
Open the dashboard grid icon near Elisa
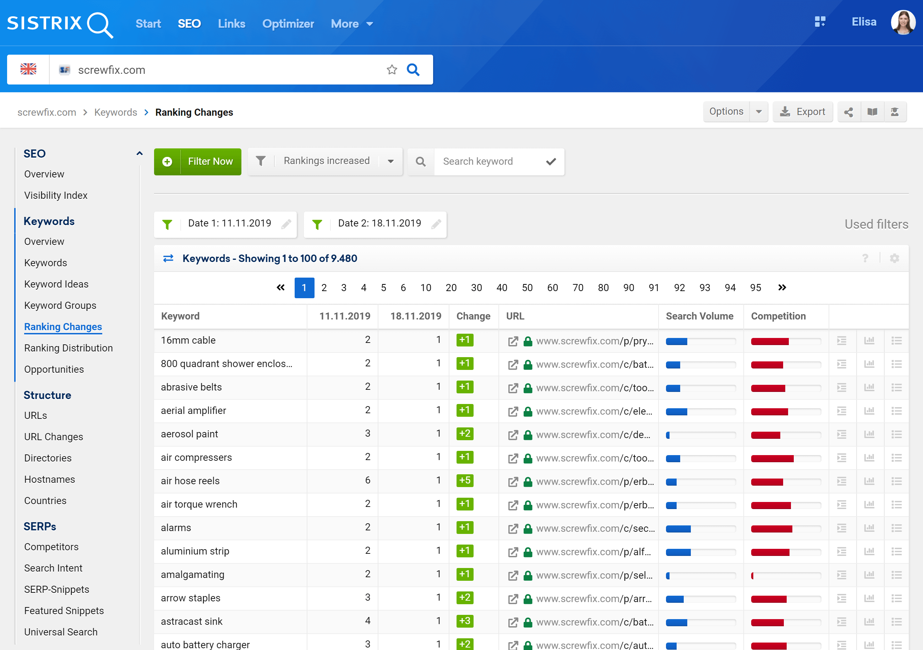point(820,22)
